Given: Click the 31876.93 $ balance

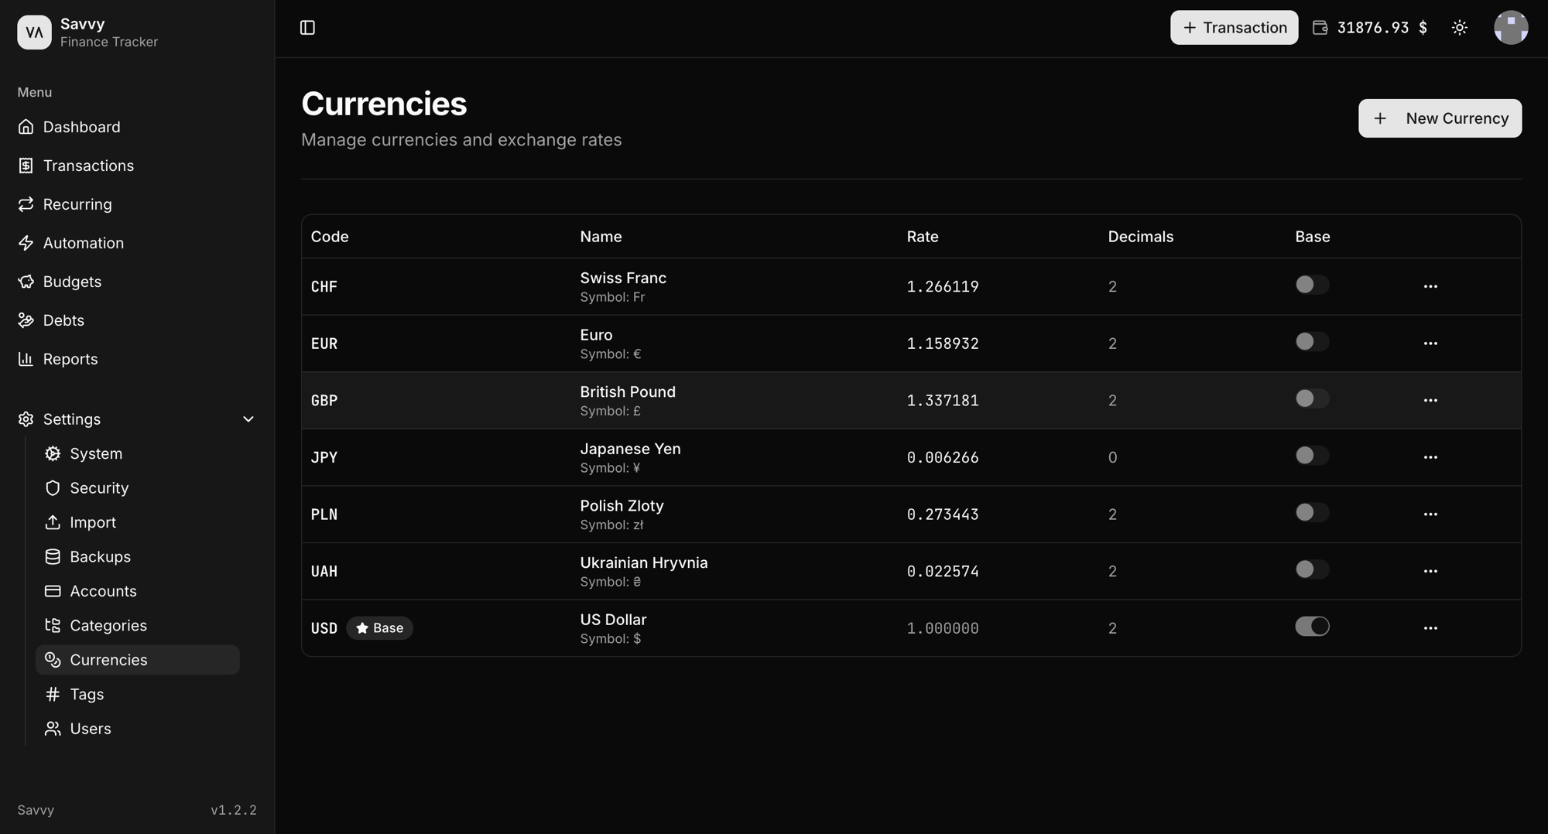Looking at the screenshot, I should click(x=1382, y=28).
